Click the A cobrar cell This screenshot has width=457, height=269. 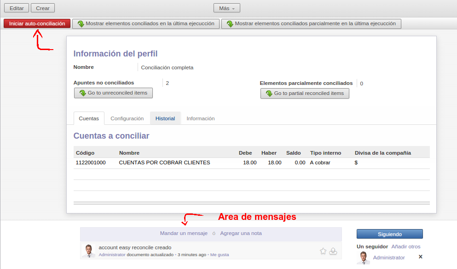pyautogui.click(x=320, y=163)
